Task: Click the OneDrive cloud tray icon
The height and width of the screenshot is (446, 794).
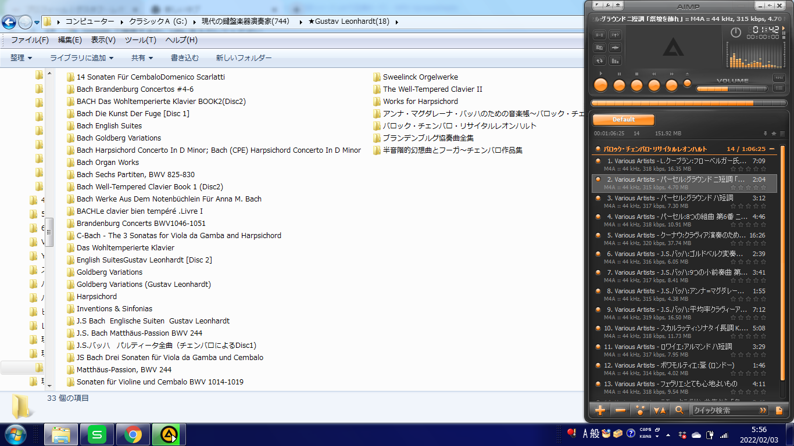Action: click(695, 434)
